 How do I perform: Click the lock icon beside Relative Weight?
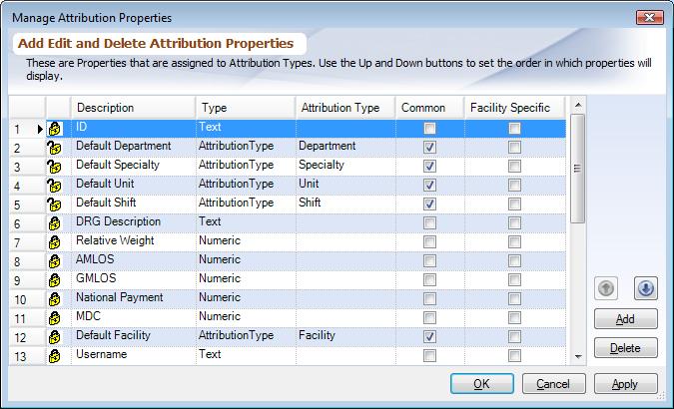click(x=54, y=241)
